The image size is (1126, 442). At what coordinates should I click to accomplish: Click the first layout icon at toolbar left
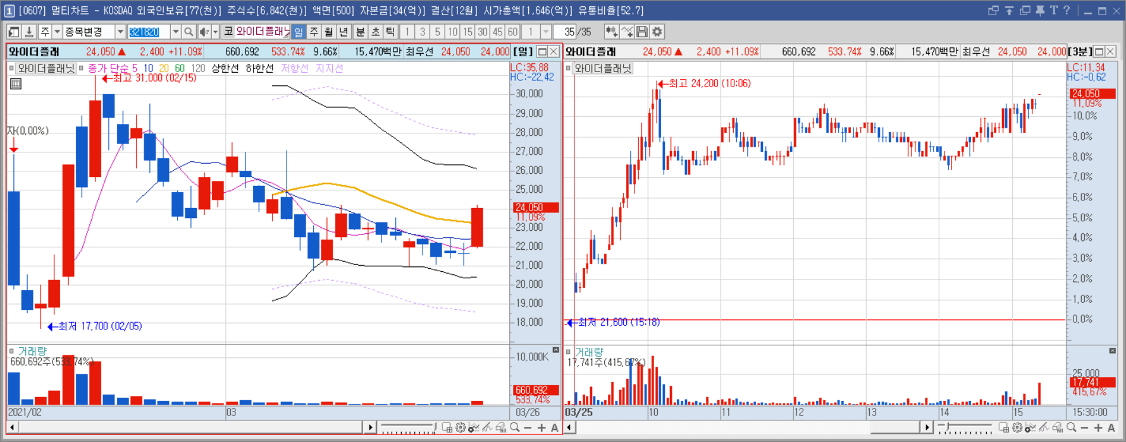click(x=13, y=32)
